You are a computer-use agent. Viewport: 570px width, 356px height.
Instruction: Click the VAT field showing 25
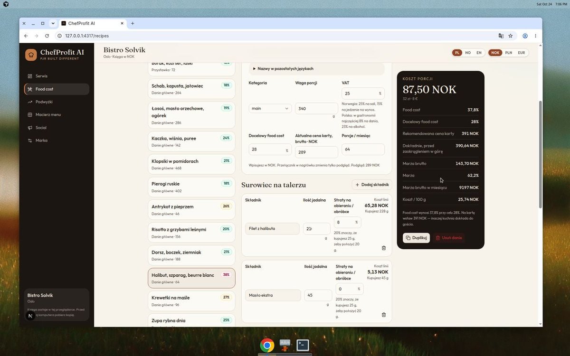tap(363, 94)
